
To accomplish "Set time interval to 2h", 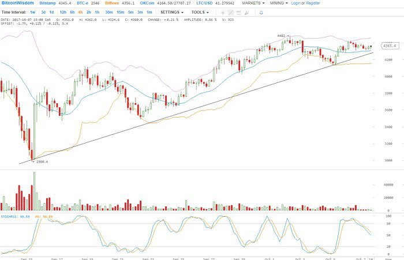I will (x=89, y=12).
